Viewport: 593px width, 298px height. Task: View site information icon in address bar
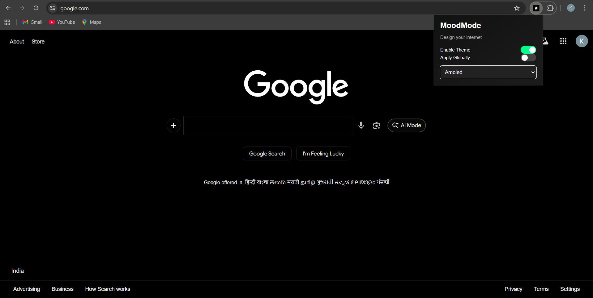click(53, 8)
